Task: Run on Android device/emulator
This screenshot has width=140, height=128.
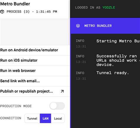Action: pyautogui.click(x=35, y=50)
